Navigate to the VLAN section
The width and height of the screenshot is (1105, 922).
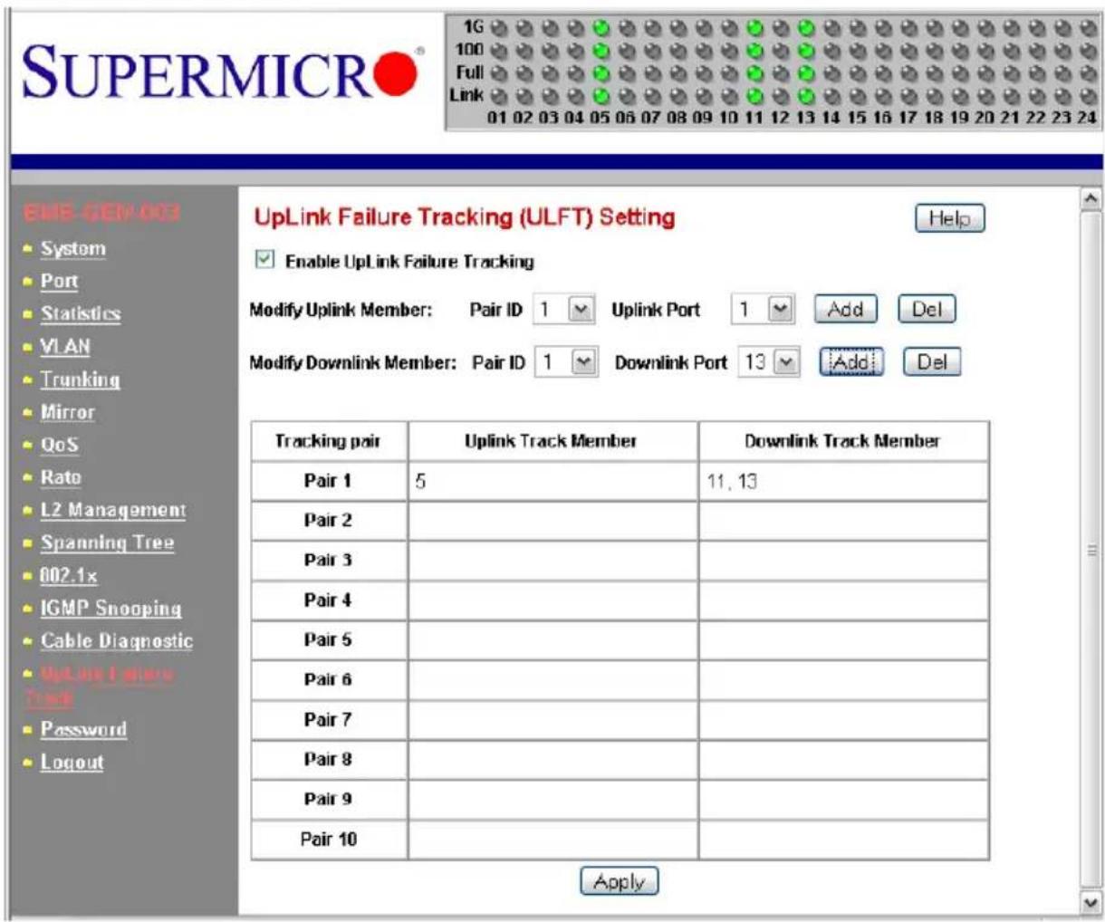(x=65, y=347)
